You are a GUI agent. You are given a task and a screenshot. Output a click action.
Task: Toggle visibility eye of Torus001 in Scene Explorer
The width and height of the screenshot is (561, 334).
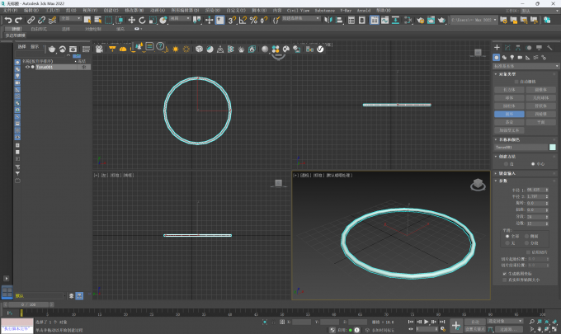click(x=26, y=67)
